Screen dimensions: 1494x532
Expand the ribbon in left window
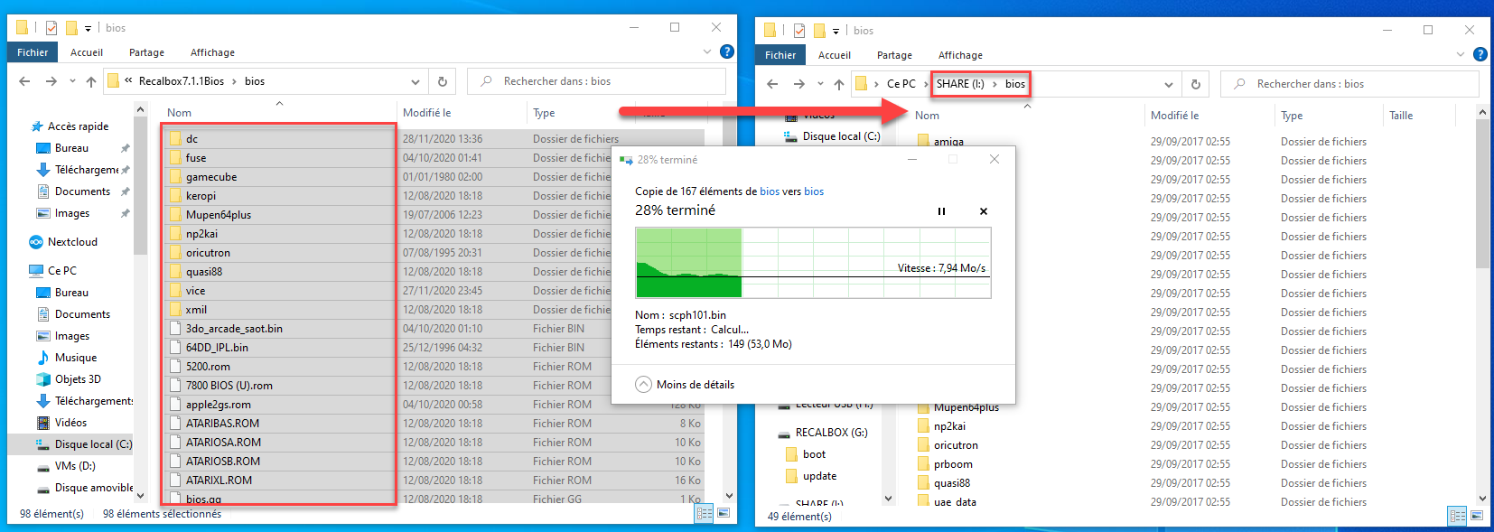(707, 52)
